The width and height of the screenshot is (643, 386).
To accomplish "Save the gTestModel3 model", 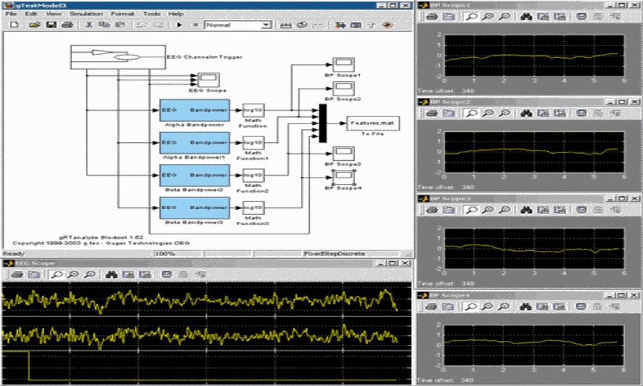I will point(51,26).
